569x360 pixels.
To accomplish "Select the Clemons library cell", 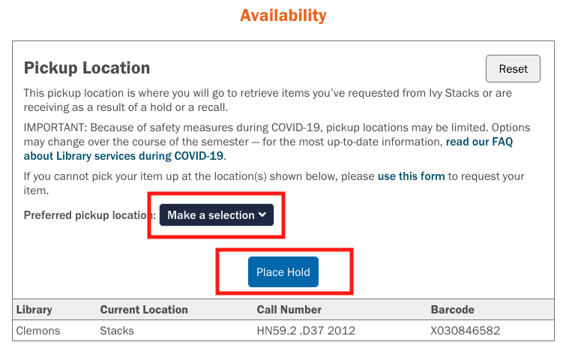I will click(38, 331).
